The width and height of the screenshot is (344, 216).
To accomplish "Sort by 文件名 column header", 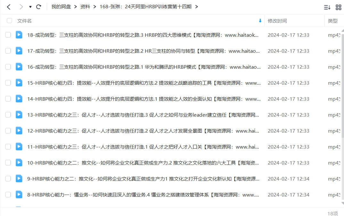I will [24, 21].
